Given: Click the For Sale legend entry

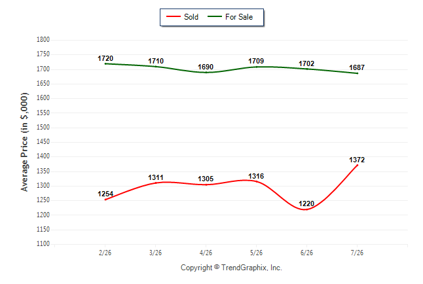Looking at the screenshot, I should point(230,17).
